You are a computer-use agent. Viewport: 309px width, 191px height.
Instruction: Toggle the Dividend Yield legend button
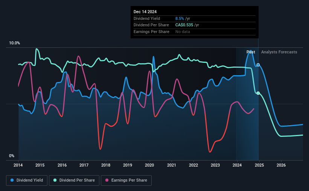point(27,180)
